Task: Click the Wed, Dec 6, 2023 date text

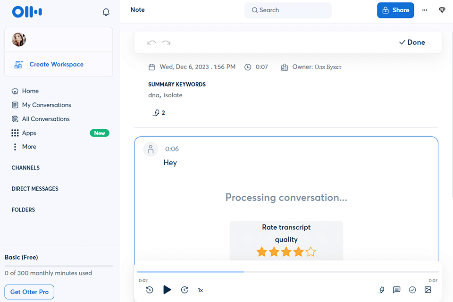Action: pos(198,67)
